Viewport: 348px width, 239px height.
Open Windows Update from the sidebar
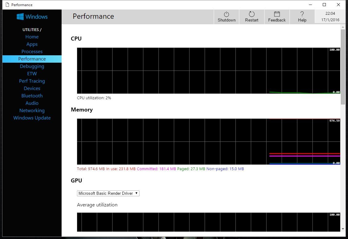(32, 118)
